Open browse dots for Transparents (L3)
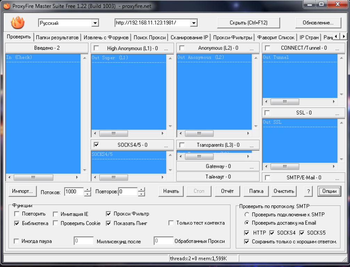The width and height of the screenshot is (350, 267). (x=252, y=146)
